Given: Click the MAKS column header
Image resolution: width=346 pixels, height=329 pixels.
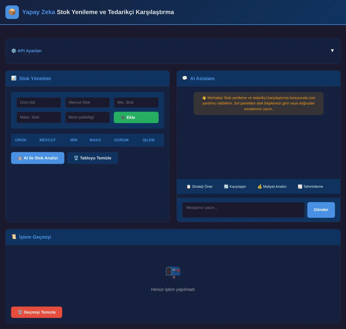Looking at the screenshot, I should point(95,140).
